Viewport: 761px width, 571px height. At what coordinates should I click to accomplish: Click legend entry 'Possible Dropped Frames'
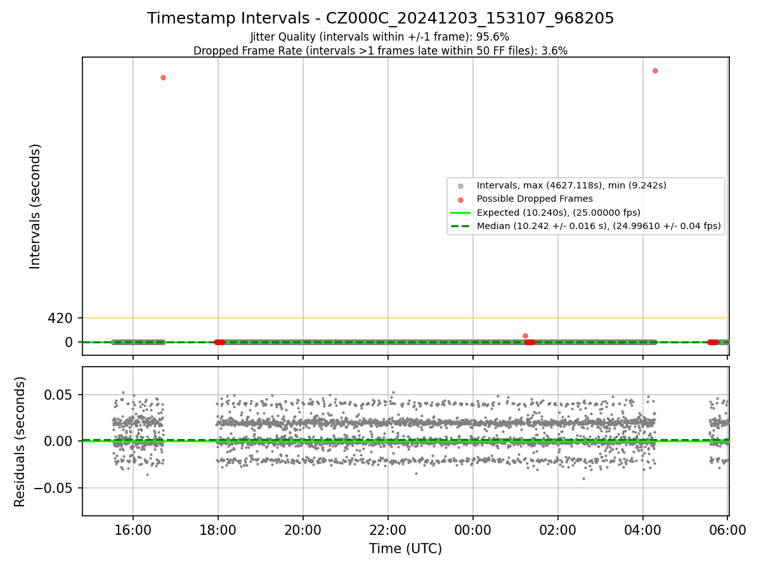(x=535, y=199)
